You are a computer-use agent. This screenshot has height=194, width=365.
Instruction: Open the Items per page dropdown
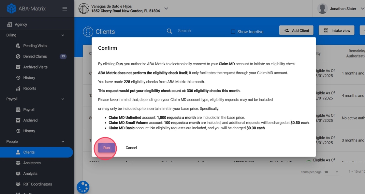pyautogui.click(x=331, y=172)
